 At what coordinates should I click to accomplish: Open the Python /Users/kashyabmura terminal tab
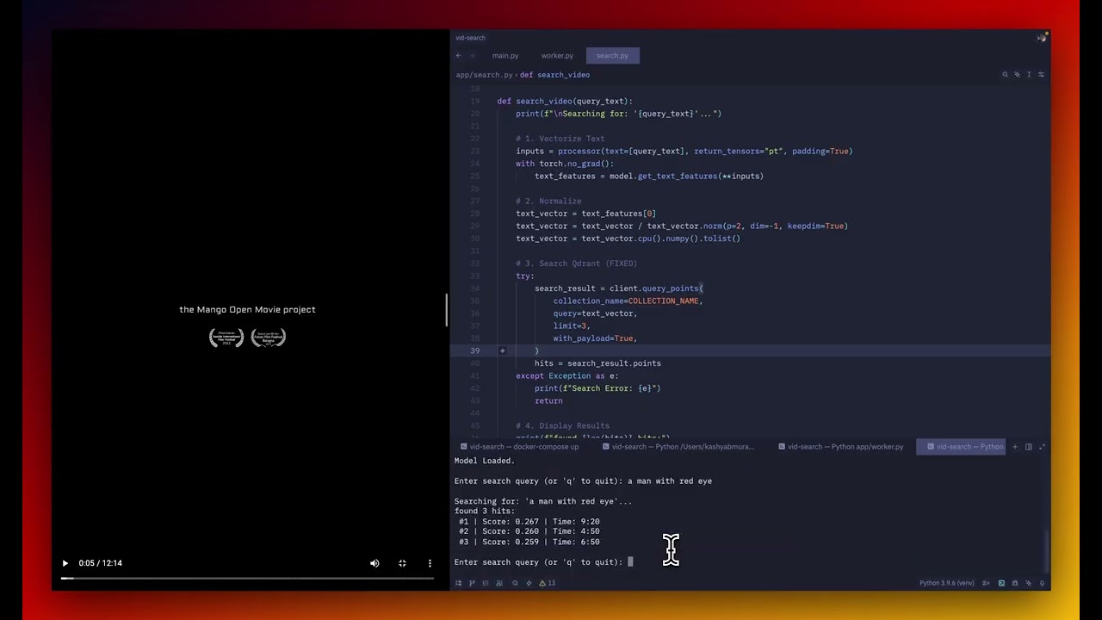(x=679, y=447)
